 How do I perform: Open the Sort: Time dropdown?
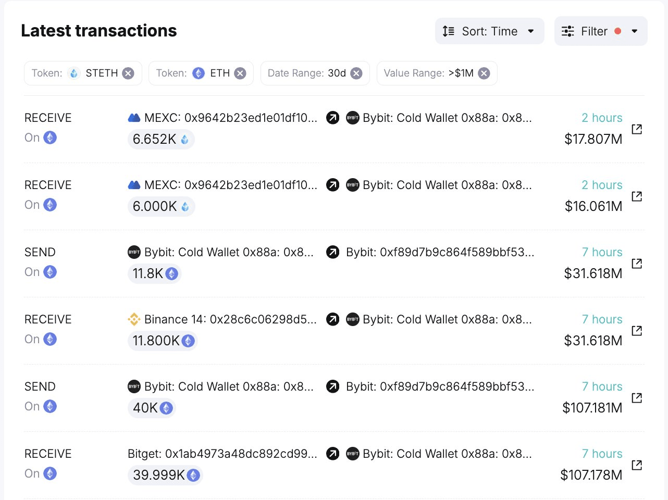pos(489,31)
